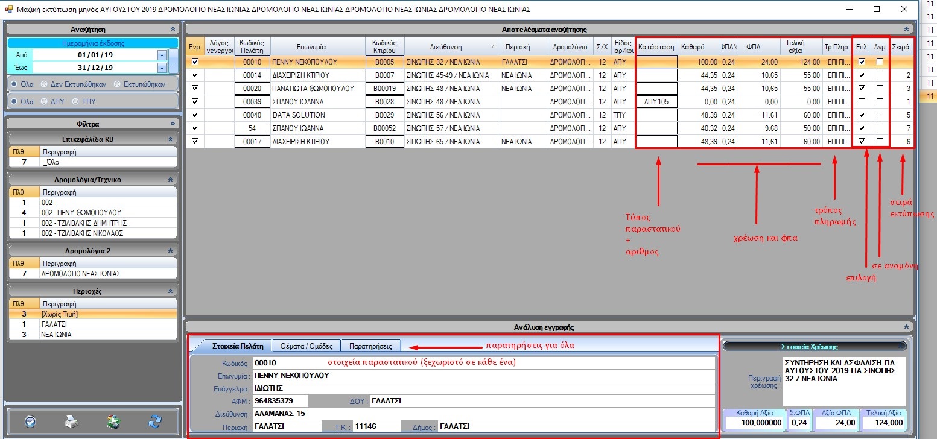The width and height of the screenshot is (937, 439).
Task: Select ΝΕΑ ΙΩΝΙΑ in Περιοχές filter list
Action: pyautogui.click(x=57, y=334)
